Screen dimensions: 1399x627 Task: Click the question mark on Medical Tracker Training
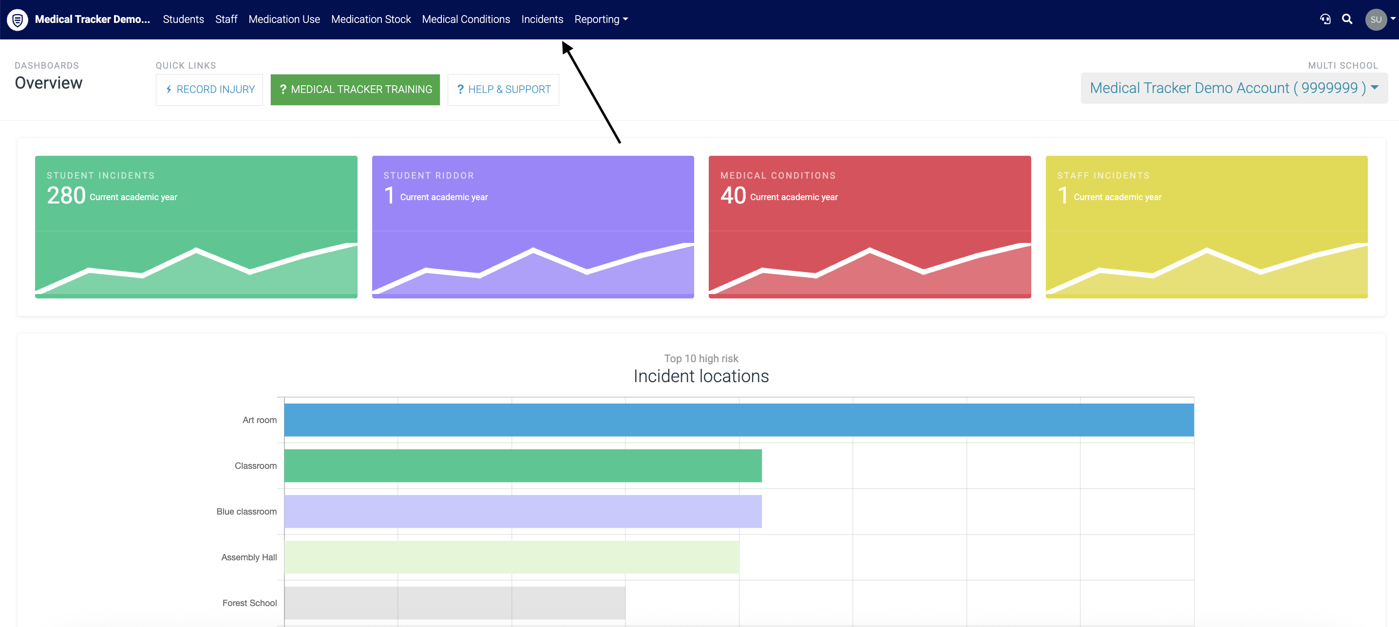point(283,90)
